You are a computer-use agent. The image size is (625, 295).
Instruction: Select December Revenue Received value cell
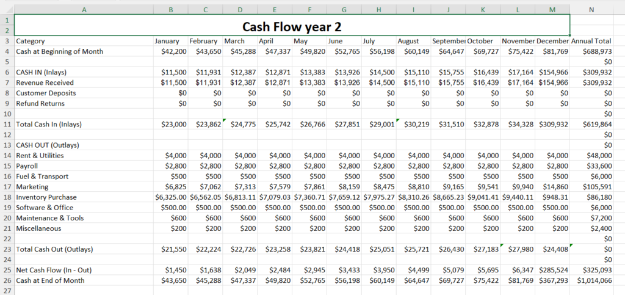click(x=552, y=82)
